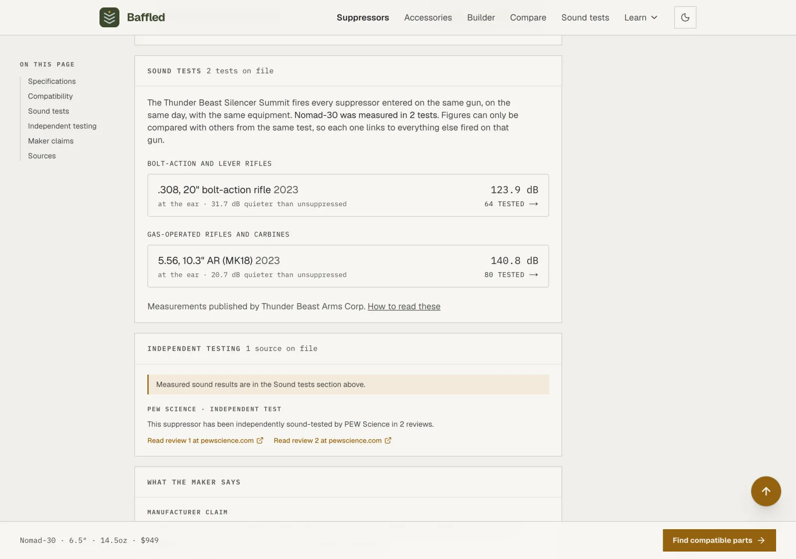Jump to Maker claims section
Viewport: 796px width, 559px height.
(x=51, y=141)
